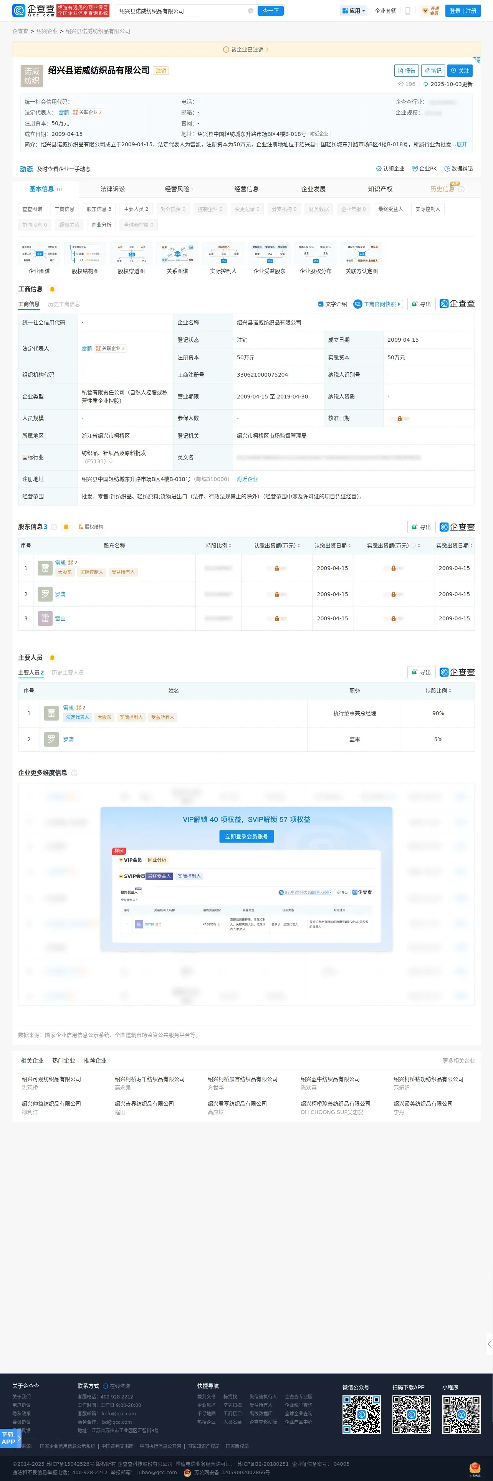Click the 查一下 search button
Screen dimensions: 493x1481
(x=270, y=11)
